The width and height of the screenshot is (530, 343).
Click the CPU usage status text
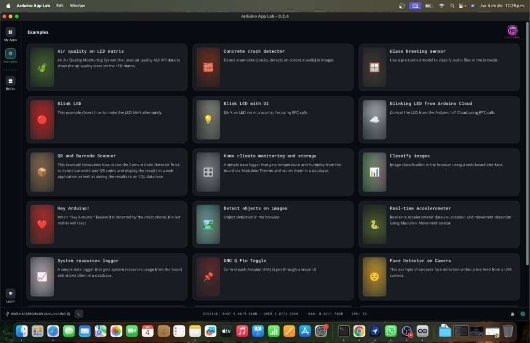coord(359,314)
